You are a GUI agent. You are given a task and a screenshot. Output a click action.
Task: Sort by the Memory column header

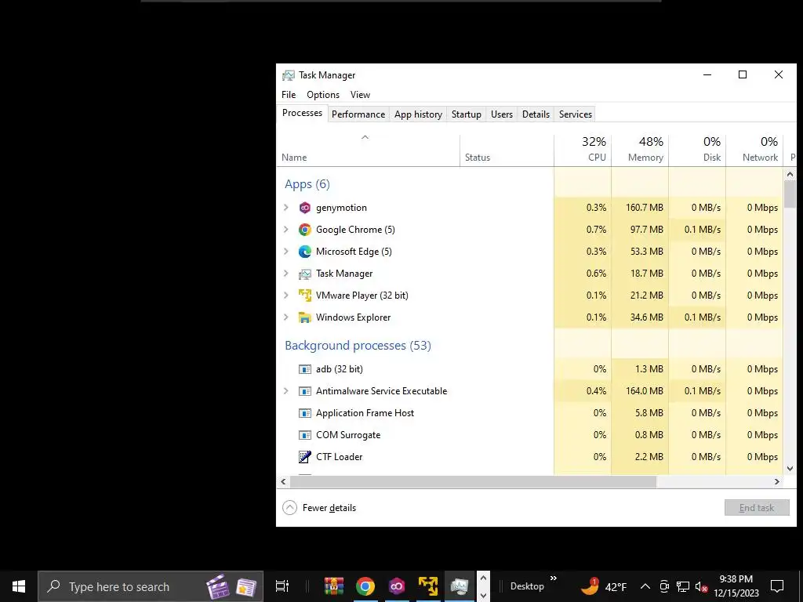point(640,150)
